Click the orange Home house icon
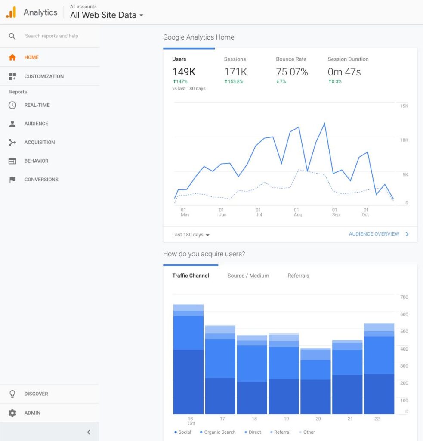 click(x=12, y=57)
